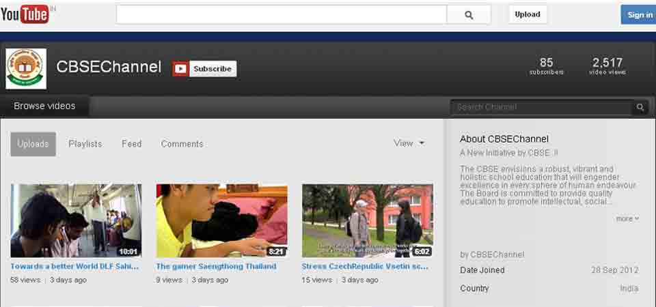656x307 pixels.
Task: Open the Browse videos tab
Action: [44, 106]
